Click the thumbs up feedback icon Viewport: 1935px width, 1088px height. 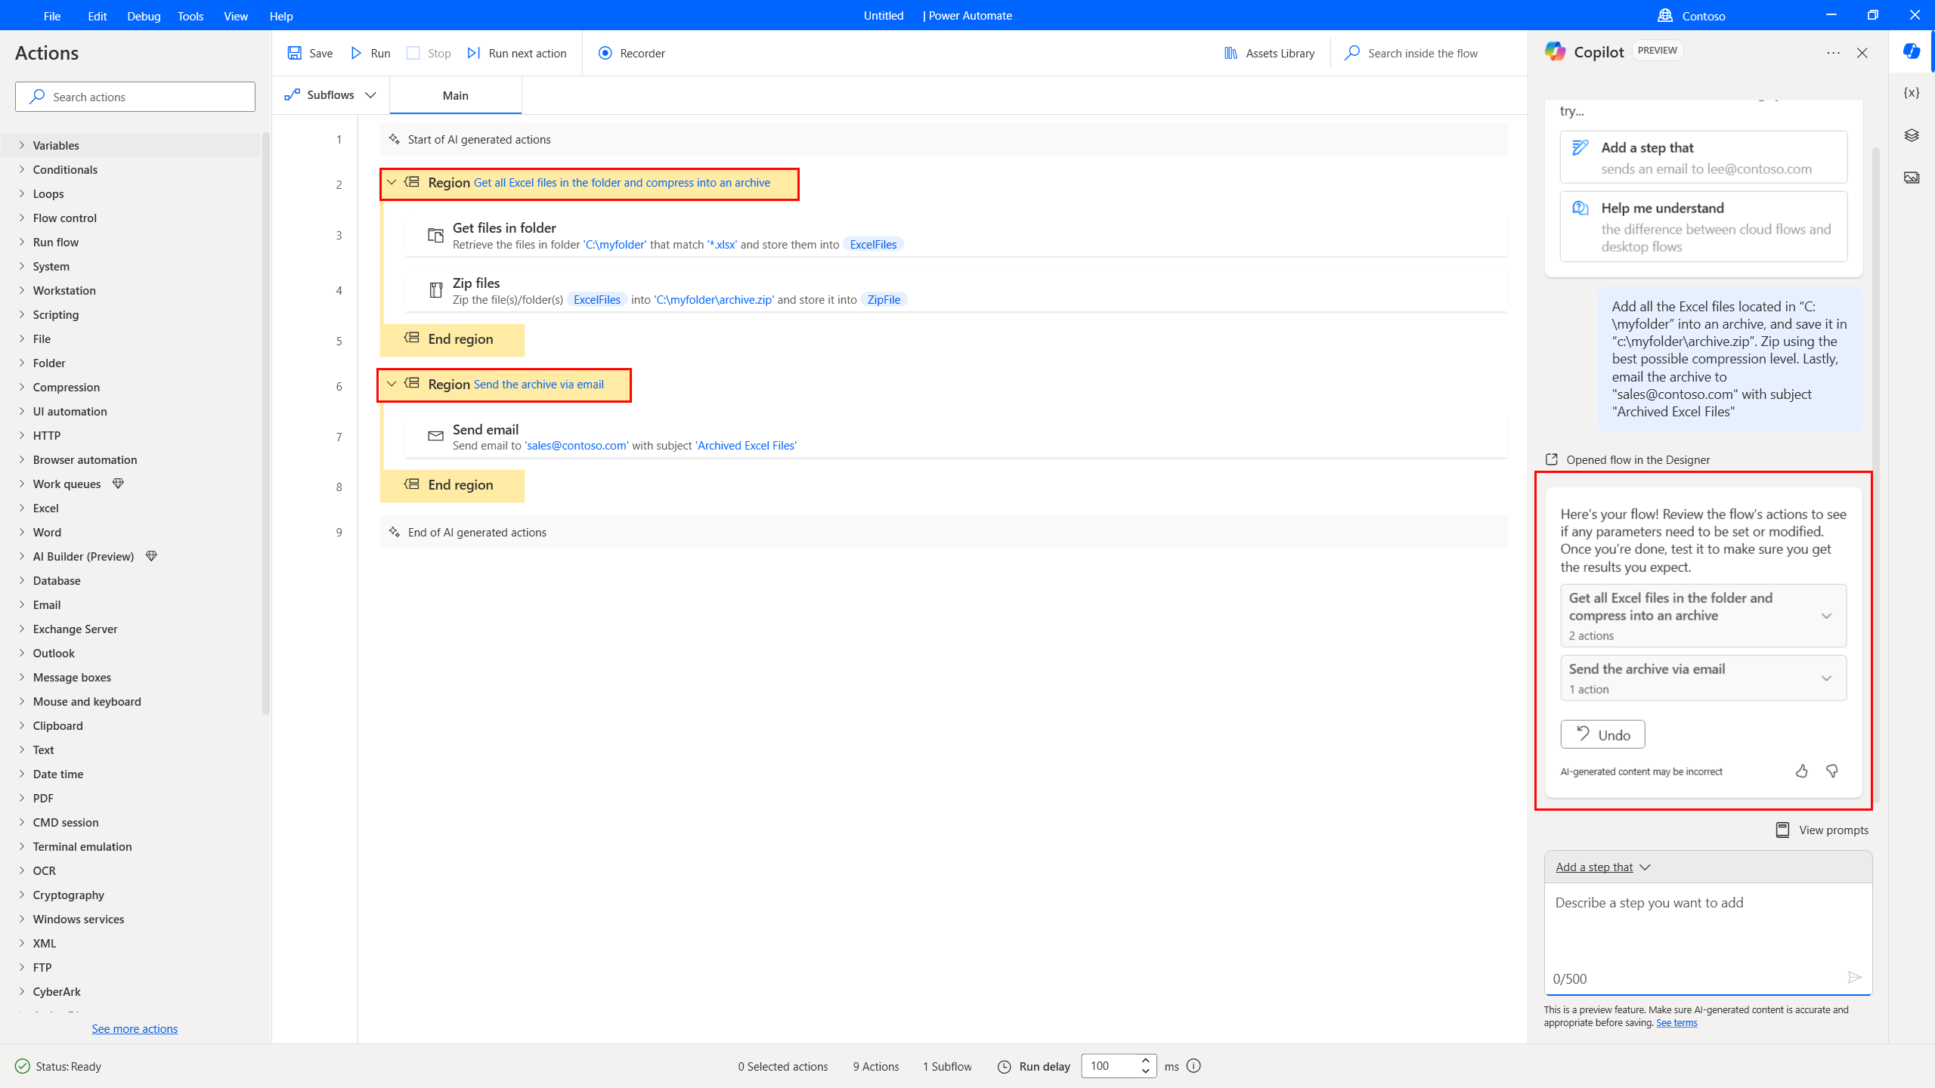[x=1802, y=771]
